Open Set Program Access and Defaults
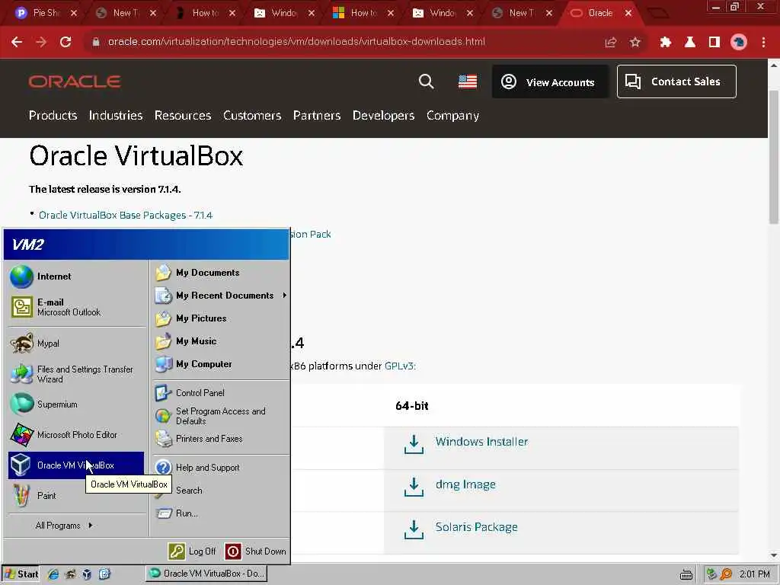The image size is (780, 585). [221, 416]
